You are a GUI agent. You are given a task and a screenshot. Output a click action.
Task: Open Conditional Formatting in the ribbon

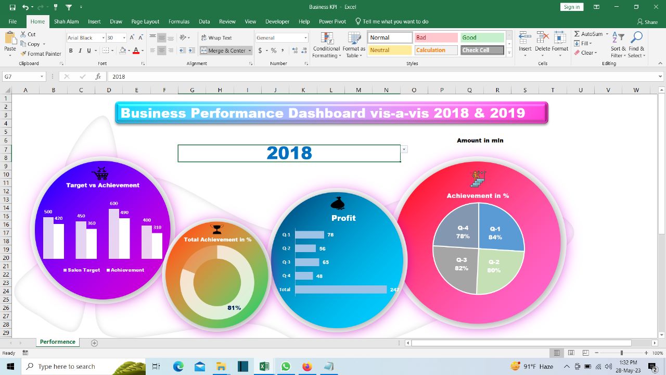pos(326,45)
